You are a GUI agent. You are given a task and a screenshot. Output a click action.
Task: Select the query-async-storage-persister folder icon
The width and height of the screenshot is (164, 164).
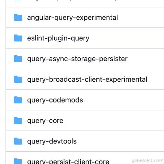coord(18,59)
